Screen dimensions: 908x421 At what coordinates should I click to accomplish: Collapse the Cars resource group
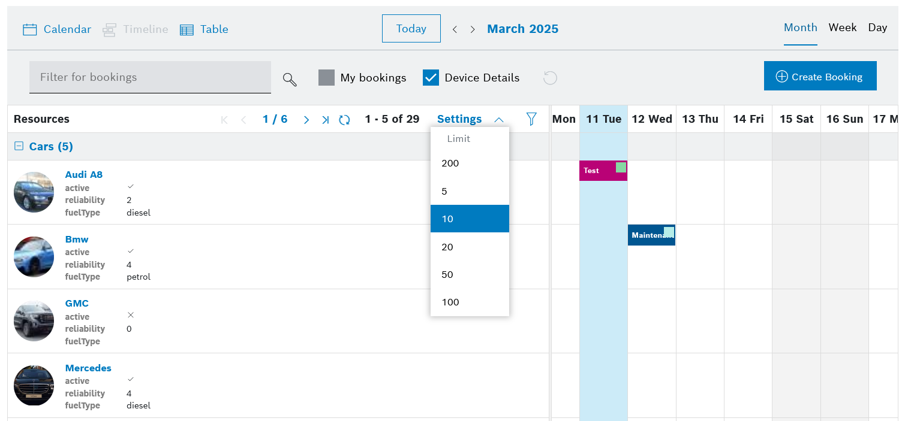click(x=19, y=146)
